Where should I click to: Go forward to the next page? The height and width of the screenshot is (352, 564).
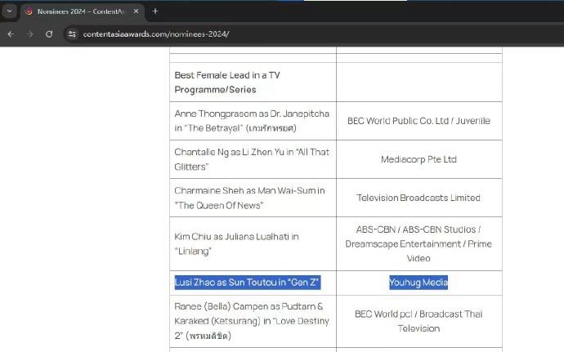pyautogui.click(x=30, y=33)
